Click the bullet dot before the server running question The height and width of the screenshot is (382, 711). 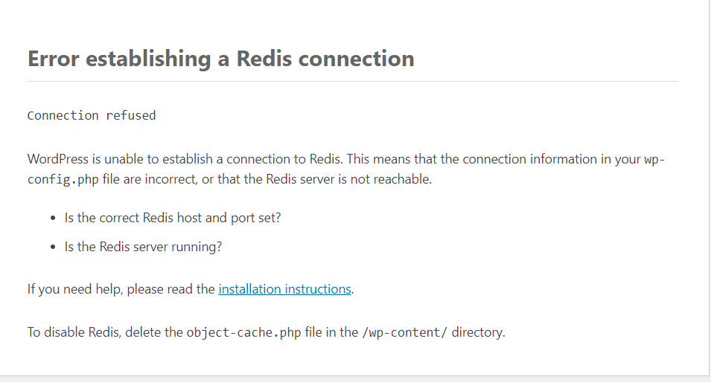(53, 247)
